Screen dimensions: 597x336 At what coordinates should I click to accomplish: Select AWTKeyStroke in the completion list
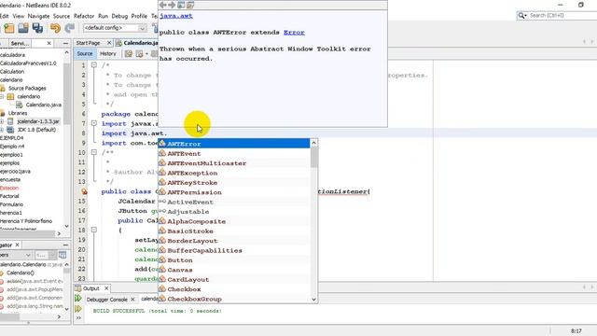point(234,183)
